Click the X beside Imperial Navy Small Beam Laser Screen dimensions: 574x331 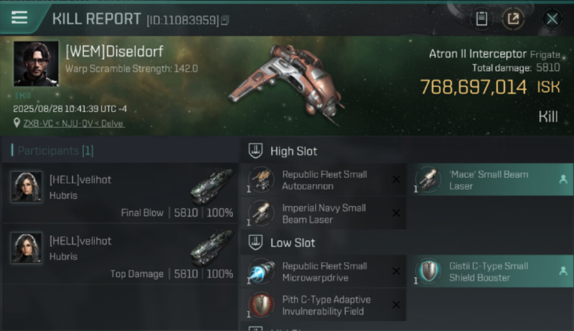tap(396, 213)
